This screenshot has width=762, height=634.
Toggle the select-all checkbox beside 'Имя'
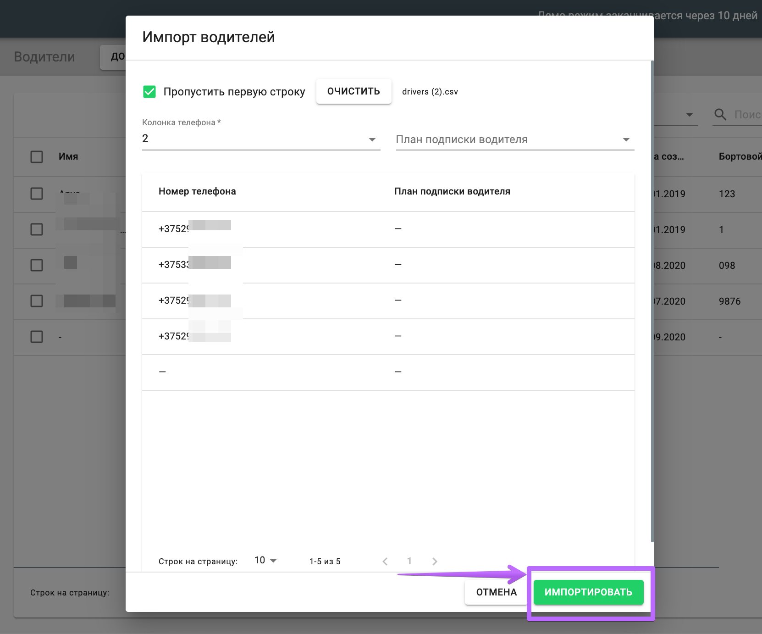click(x=37, y=157)
